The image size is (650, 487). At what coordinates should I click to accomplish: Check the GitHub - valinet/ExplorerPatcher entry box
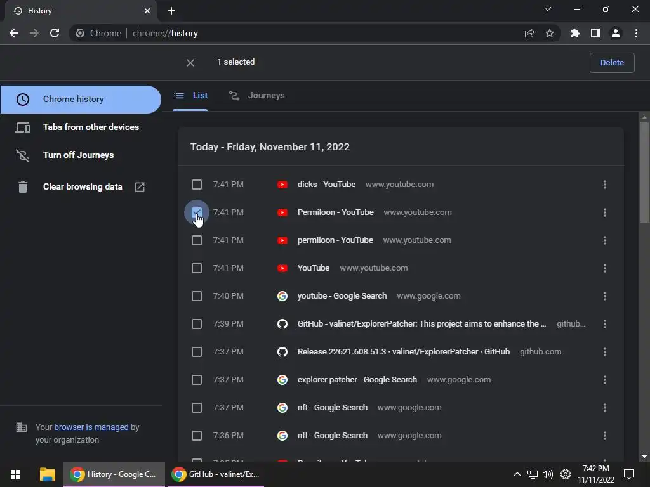pos(197,324)
